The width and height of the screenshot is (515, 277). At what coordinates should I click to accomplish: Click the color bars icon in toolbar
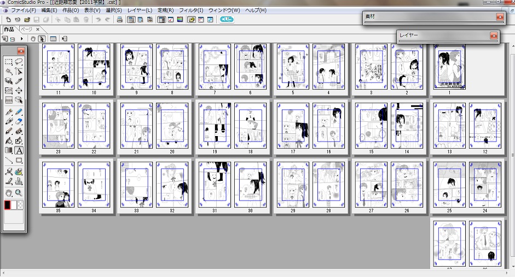pyautogui.click(x=180, y=20)
